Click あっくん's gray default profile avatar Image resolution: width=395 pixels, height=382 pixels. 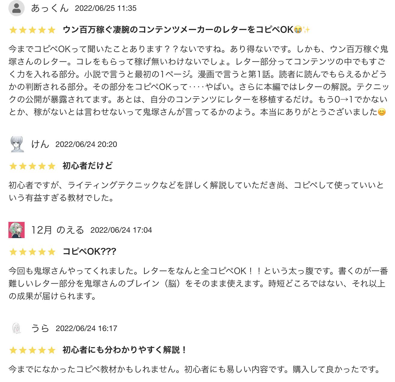coord(16,8)
